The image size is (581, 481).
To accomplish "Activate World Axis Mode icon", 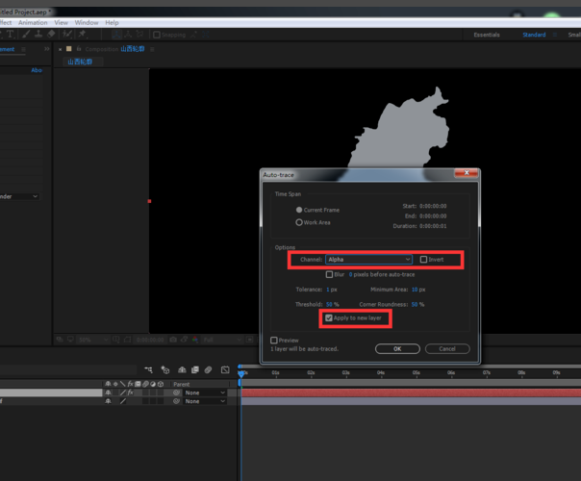I will pos(128,35).
